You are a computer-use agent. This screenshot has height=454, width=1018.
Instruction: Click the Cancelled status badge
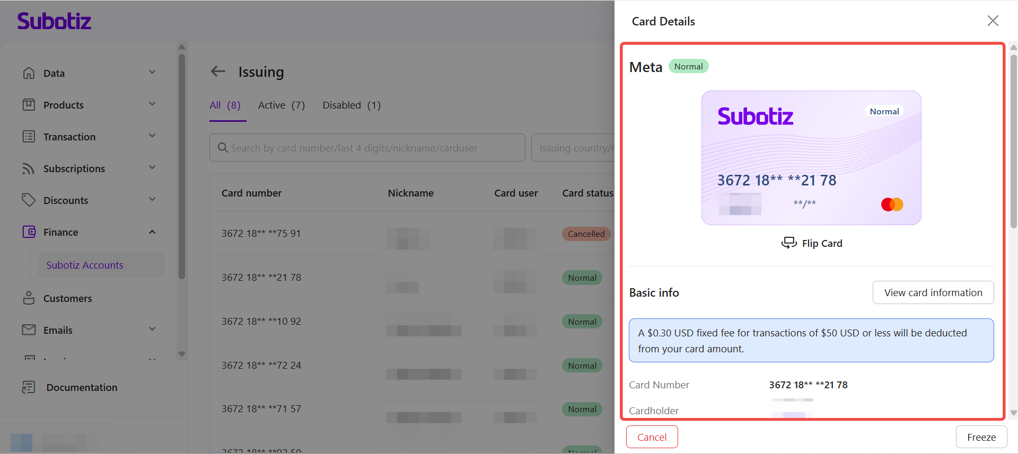click(x=586, y=234)
